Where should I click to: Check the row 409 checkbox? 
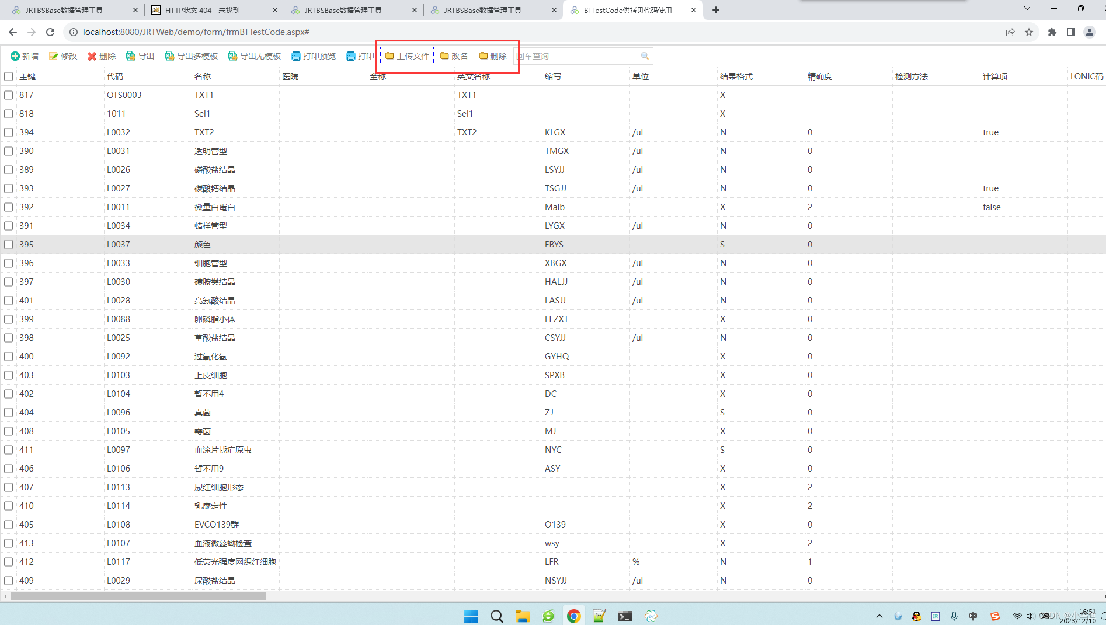pyautogui.click(x=9, y=581)
